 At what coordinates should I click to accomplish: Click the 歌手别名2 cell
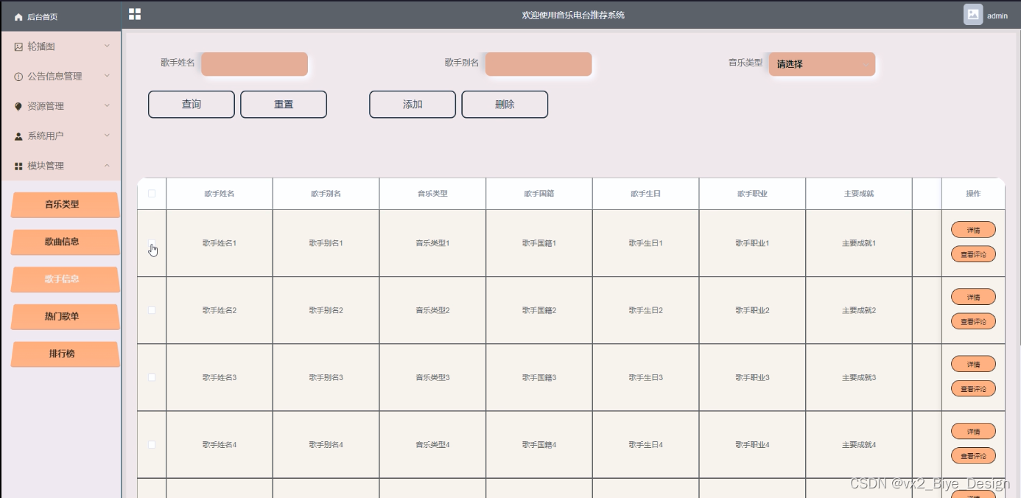pos(326,310)
